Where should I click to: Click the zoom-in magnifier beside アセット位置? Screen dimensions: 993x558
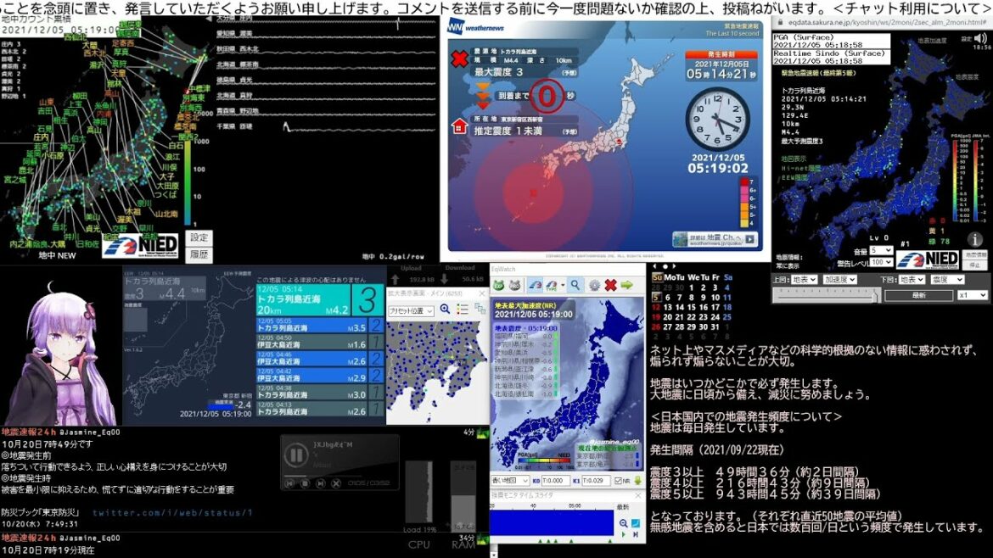(444, 310)
